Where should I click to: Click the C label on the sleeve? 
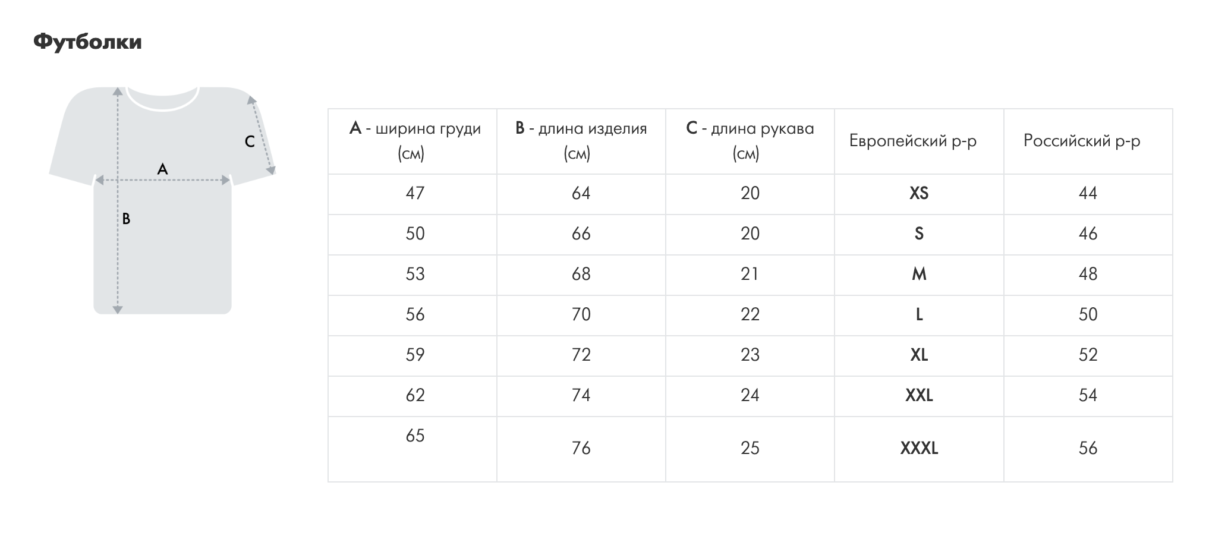tap(250, 141)
